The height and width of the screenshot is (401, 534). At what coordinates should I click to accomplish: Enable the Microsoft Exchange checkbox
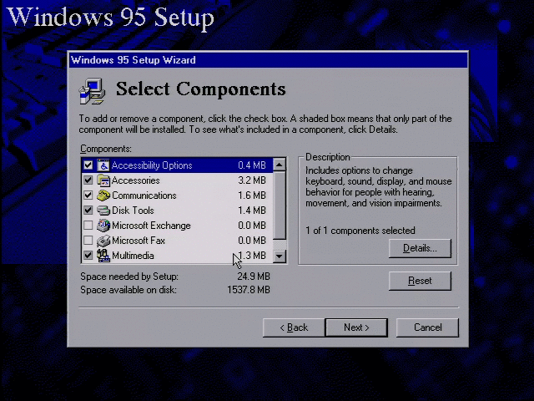[88, 226]
